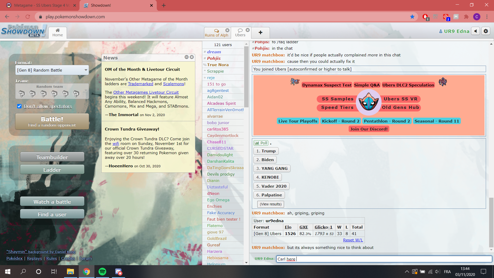Open the Random team selector
This screenshot has width=494, height=278.
coord(52,91)
